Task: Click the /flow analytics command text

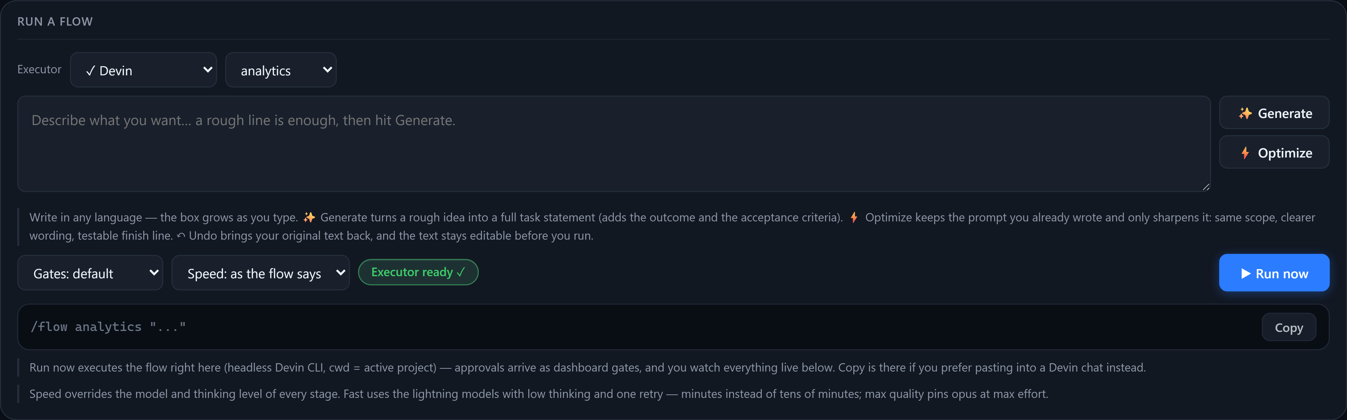Action: pos(108,327)
